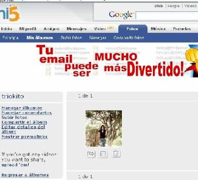This screenshot has width=198, height=180.
Task: Open Editar detalles del álbum link
Action: [23, 129]
